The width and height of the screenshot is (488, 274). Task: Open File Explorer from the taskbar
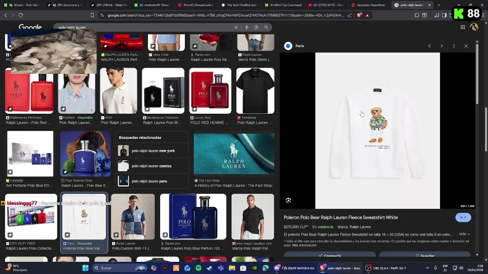click(x=232, y=268)
